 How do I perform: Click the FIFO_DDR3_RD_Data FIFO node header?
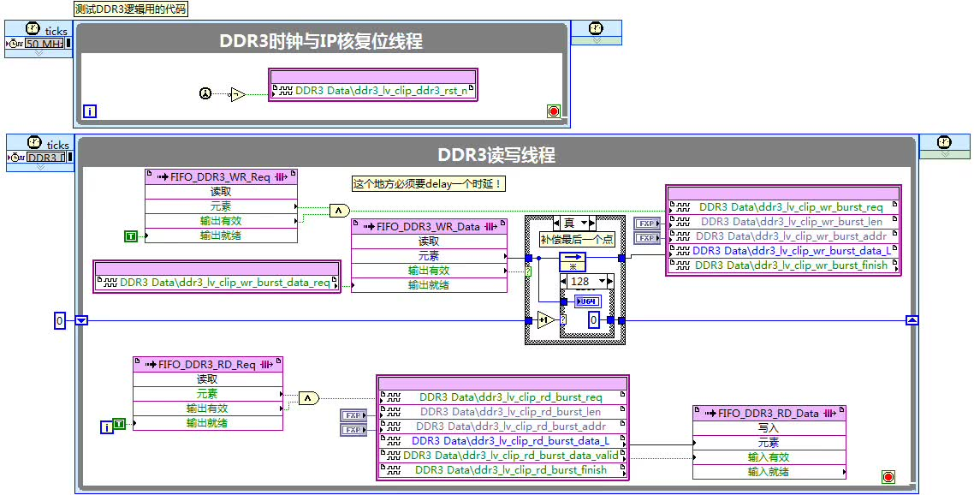(x=769, y=413)
